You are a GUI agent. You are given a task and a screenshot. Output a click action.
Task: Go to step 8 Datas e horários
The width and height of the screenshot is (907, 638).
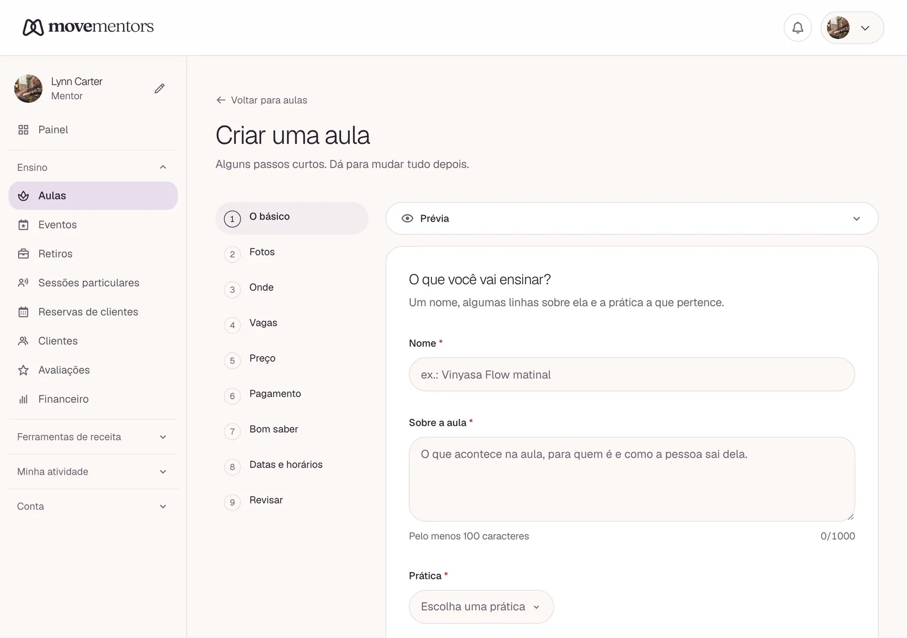(292, 466)
